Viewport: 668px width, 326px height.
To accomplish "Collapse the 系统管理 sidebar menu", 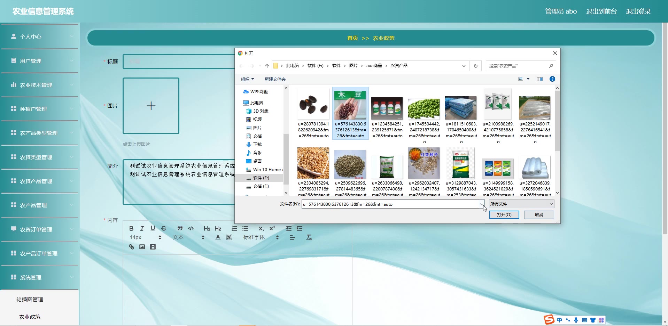I will click(40, 277).
